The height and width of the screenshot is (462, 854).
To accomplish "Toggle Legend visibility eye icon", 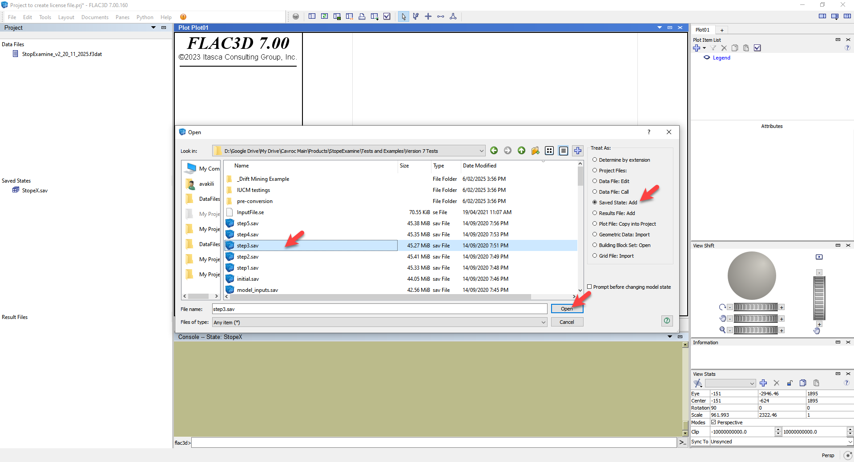I will click(707, 57).
